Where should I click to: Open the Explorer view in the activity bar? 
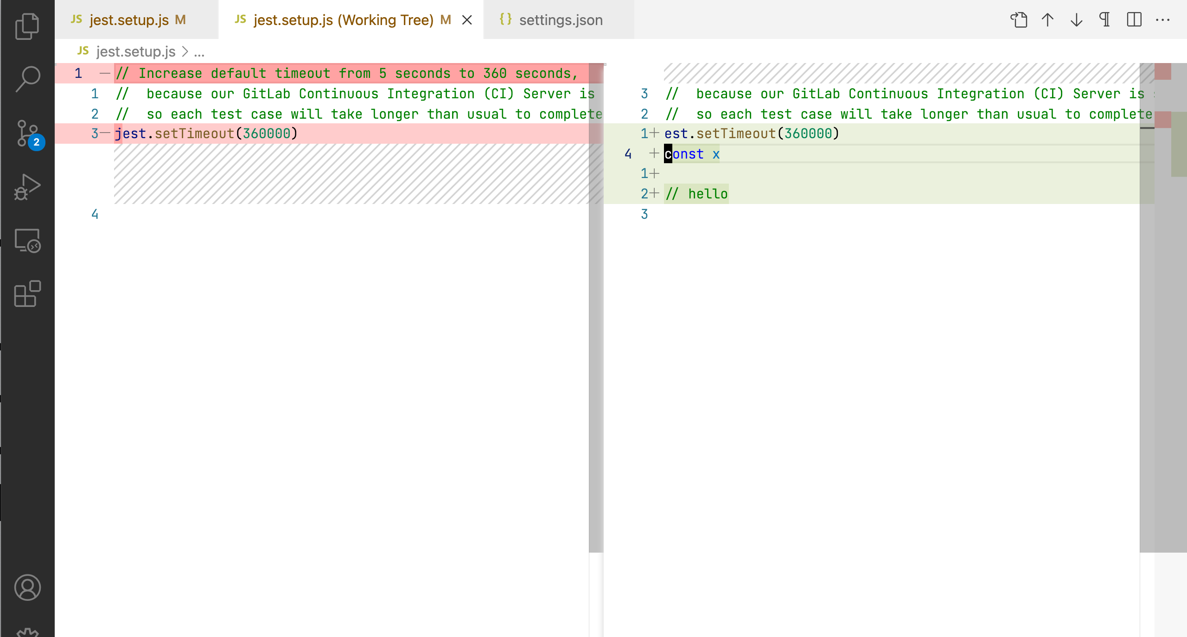click(x=26, y=25)
